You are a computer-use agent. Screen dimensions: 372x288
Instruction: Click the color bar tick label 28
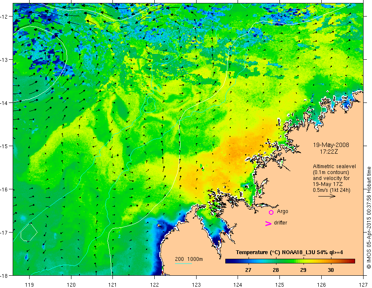click(276, 270)
